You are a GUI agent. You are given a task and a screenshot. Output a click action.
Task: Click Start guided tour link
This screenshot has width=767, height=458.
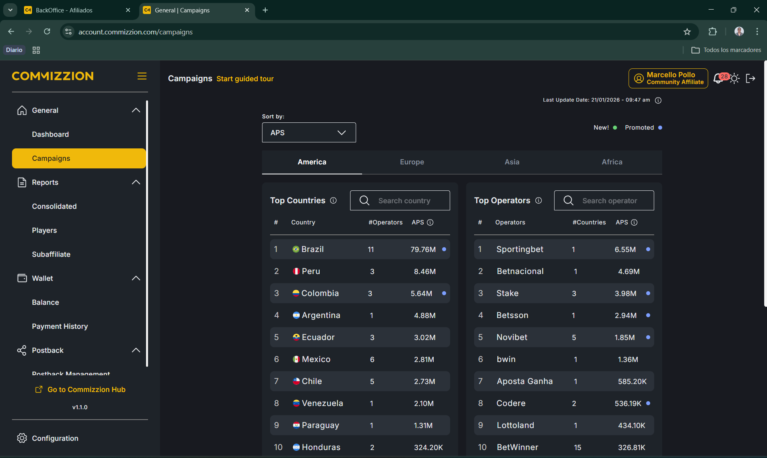pyautogui.click(x=245, y=79)
